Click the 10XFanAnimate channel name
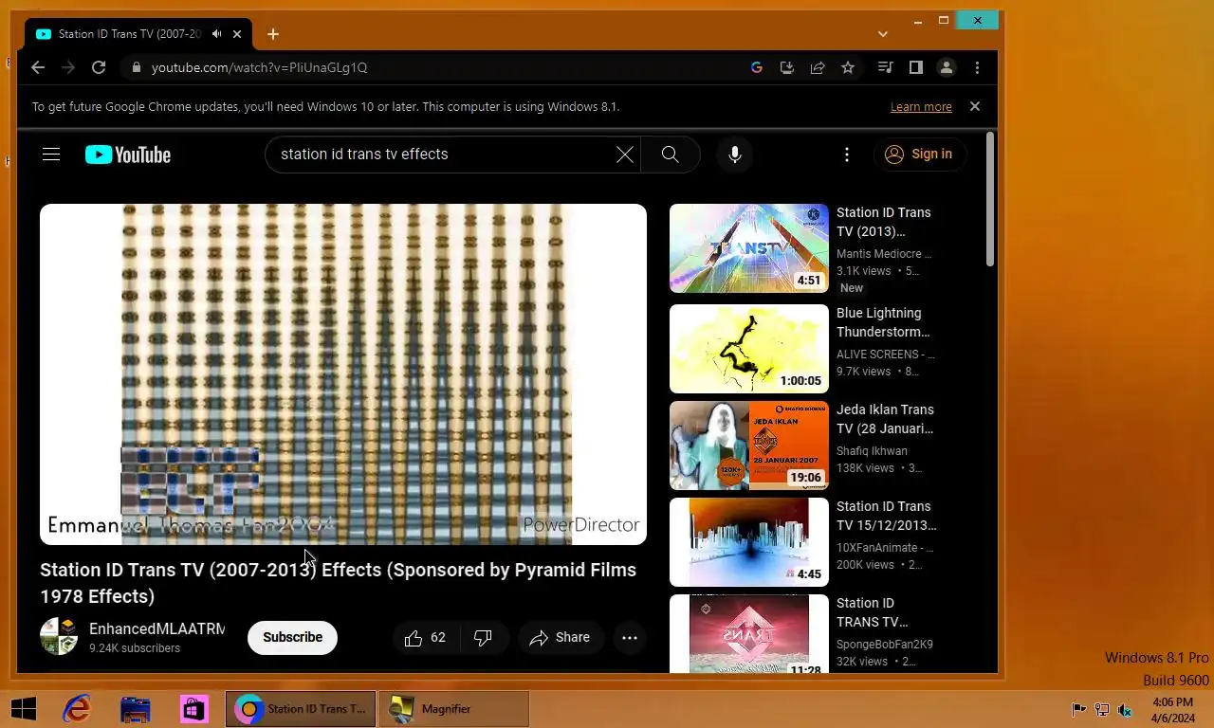 884,548
